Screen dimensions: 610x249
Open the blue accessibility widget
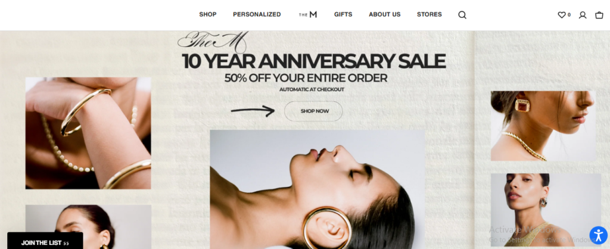598,235
